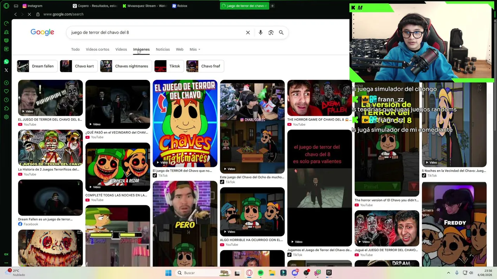Select the Noticias search filter
Image resolution: width=497 pixels, height=279 pixels.
(163, 49)
